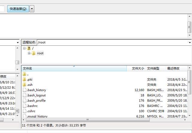Select the .cshrc file icon
192x133 pixels.
click(x=25, y=111)
